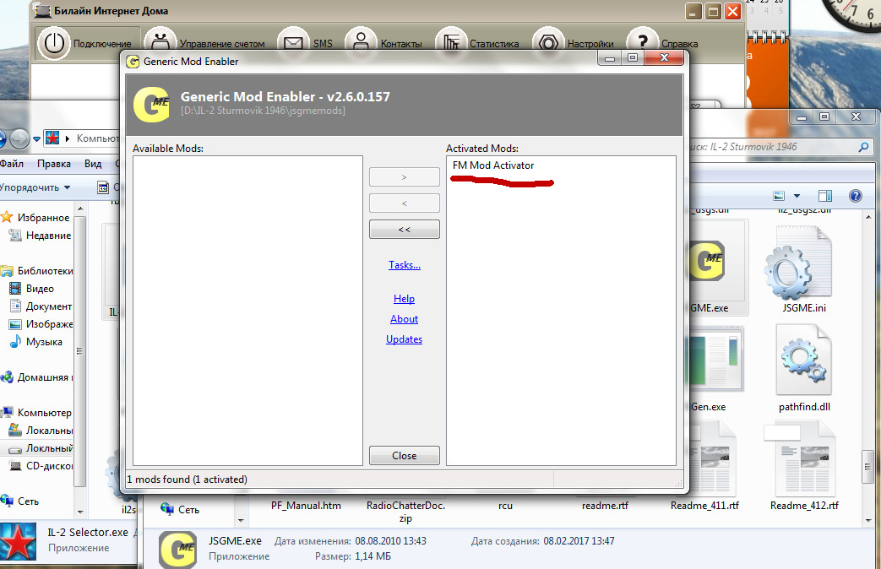Click the Подключение power icon in Билайн
881x569 pixels.
tap(54, 43)
